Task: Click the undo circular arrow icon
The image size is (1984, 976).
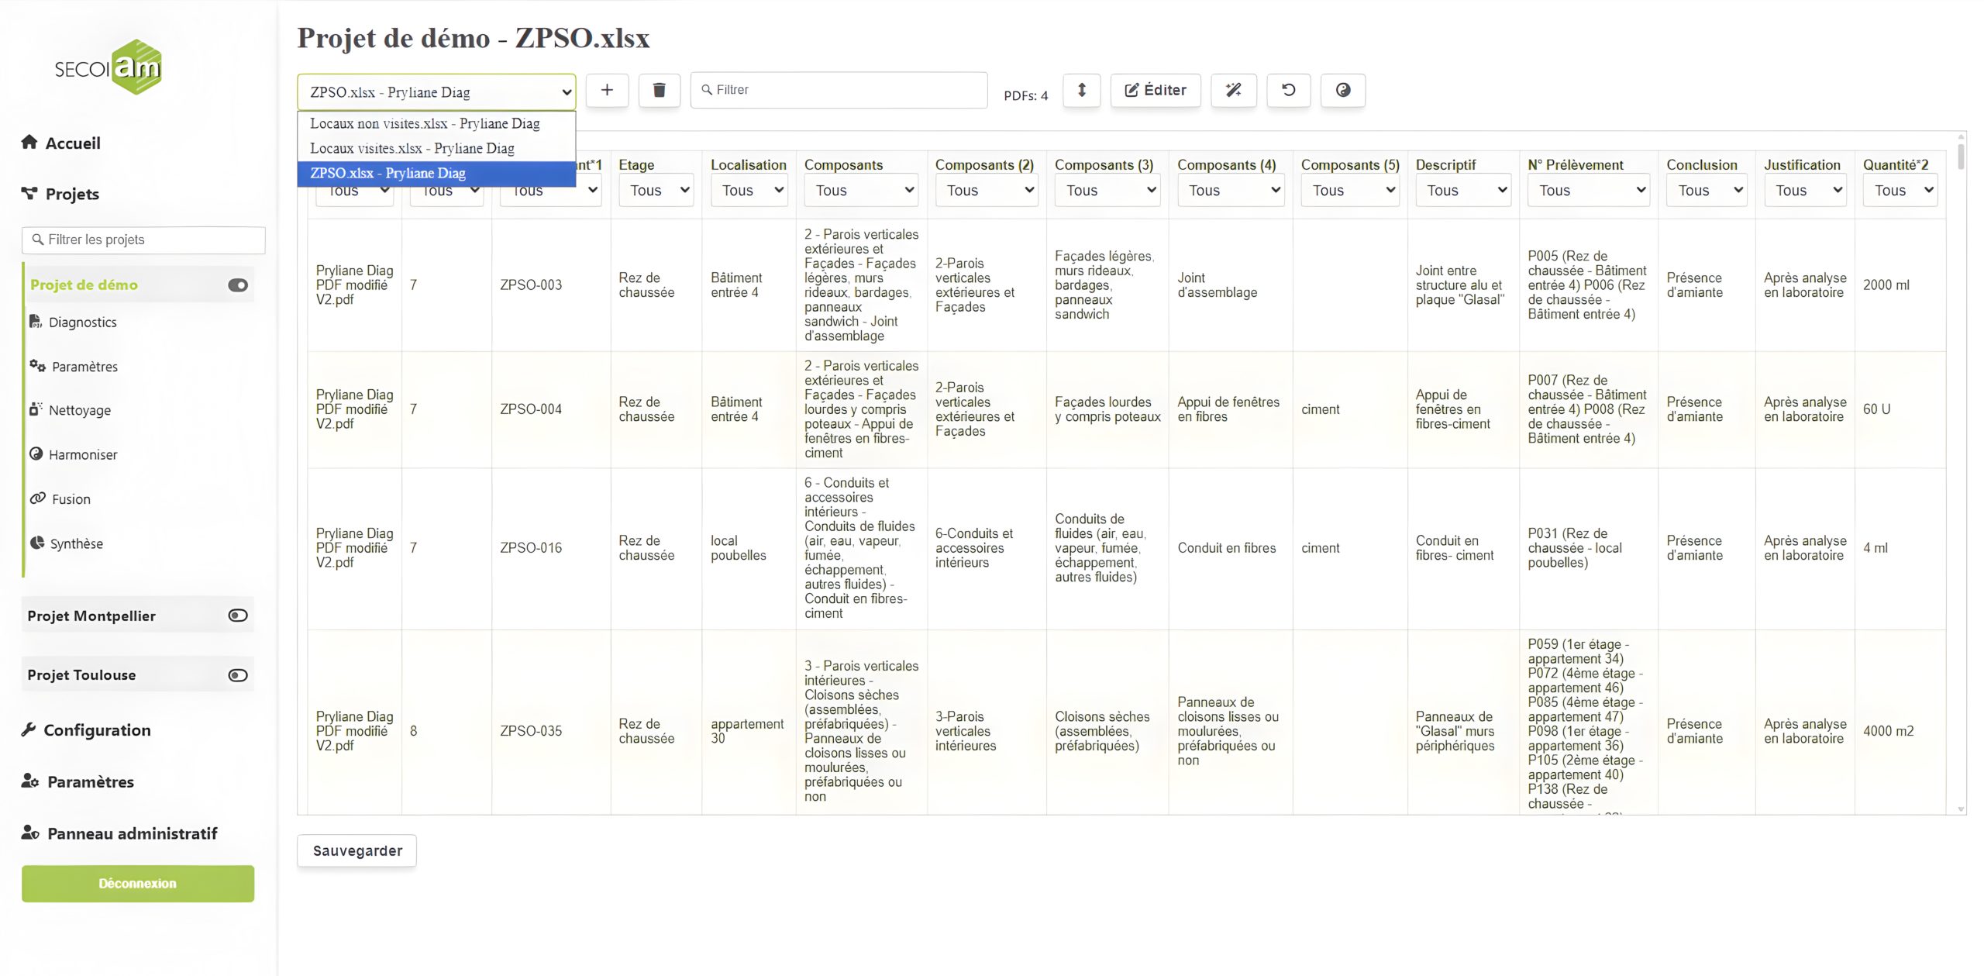Action: tap(1288, 90)
